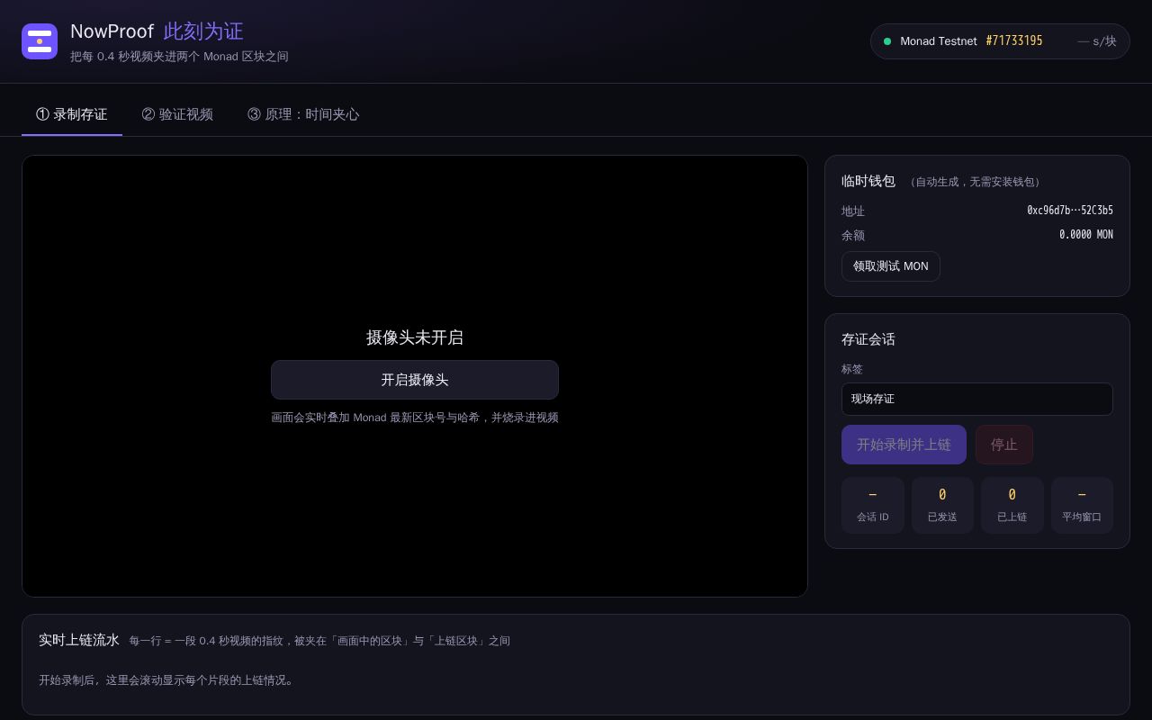
Task: Click the 地址 label in wallet card
Action: click(x=853, y=211)
